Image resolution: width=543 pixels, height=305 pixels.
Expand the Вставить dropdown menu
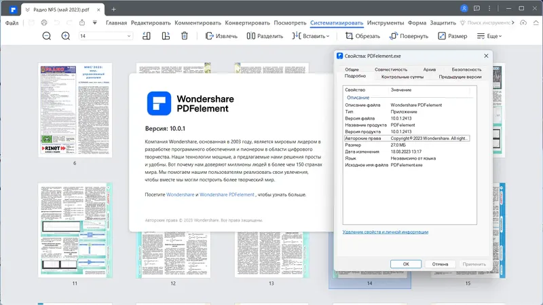pos(311,36)
